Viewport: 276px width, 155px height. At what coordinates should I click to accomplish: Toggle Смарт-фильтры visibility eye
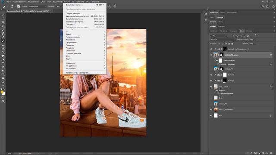point(217,60)
